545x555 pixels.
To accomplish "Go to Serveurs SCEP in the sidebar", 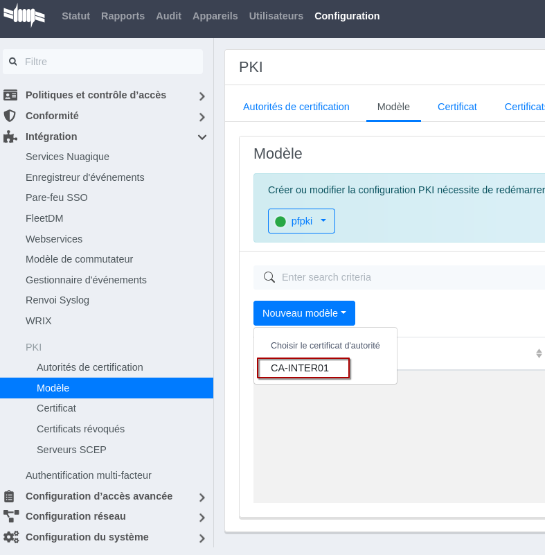I will coord(71,450).
